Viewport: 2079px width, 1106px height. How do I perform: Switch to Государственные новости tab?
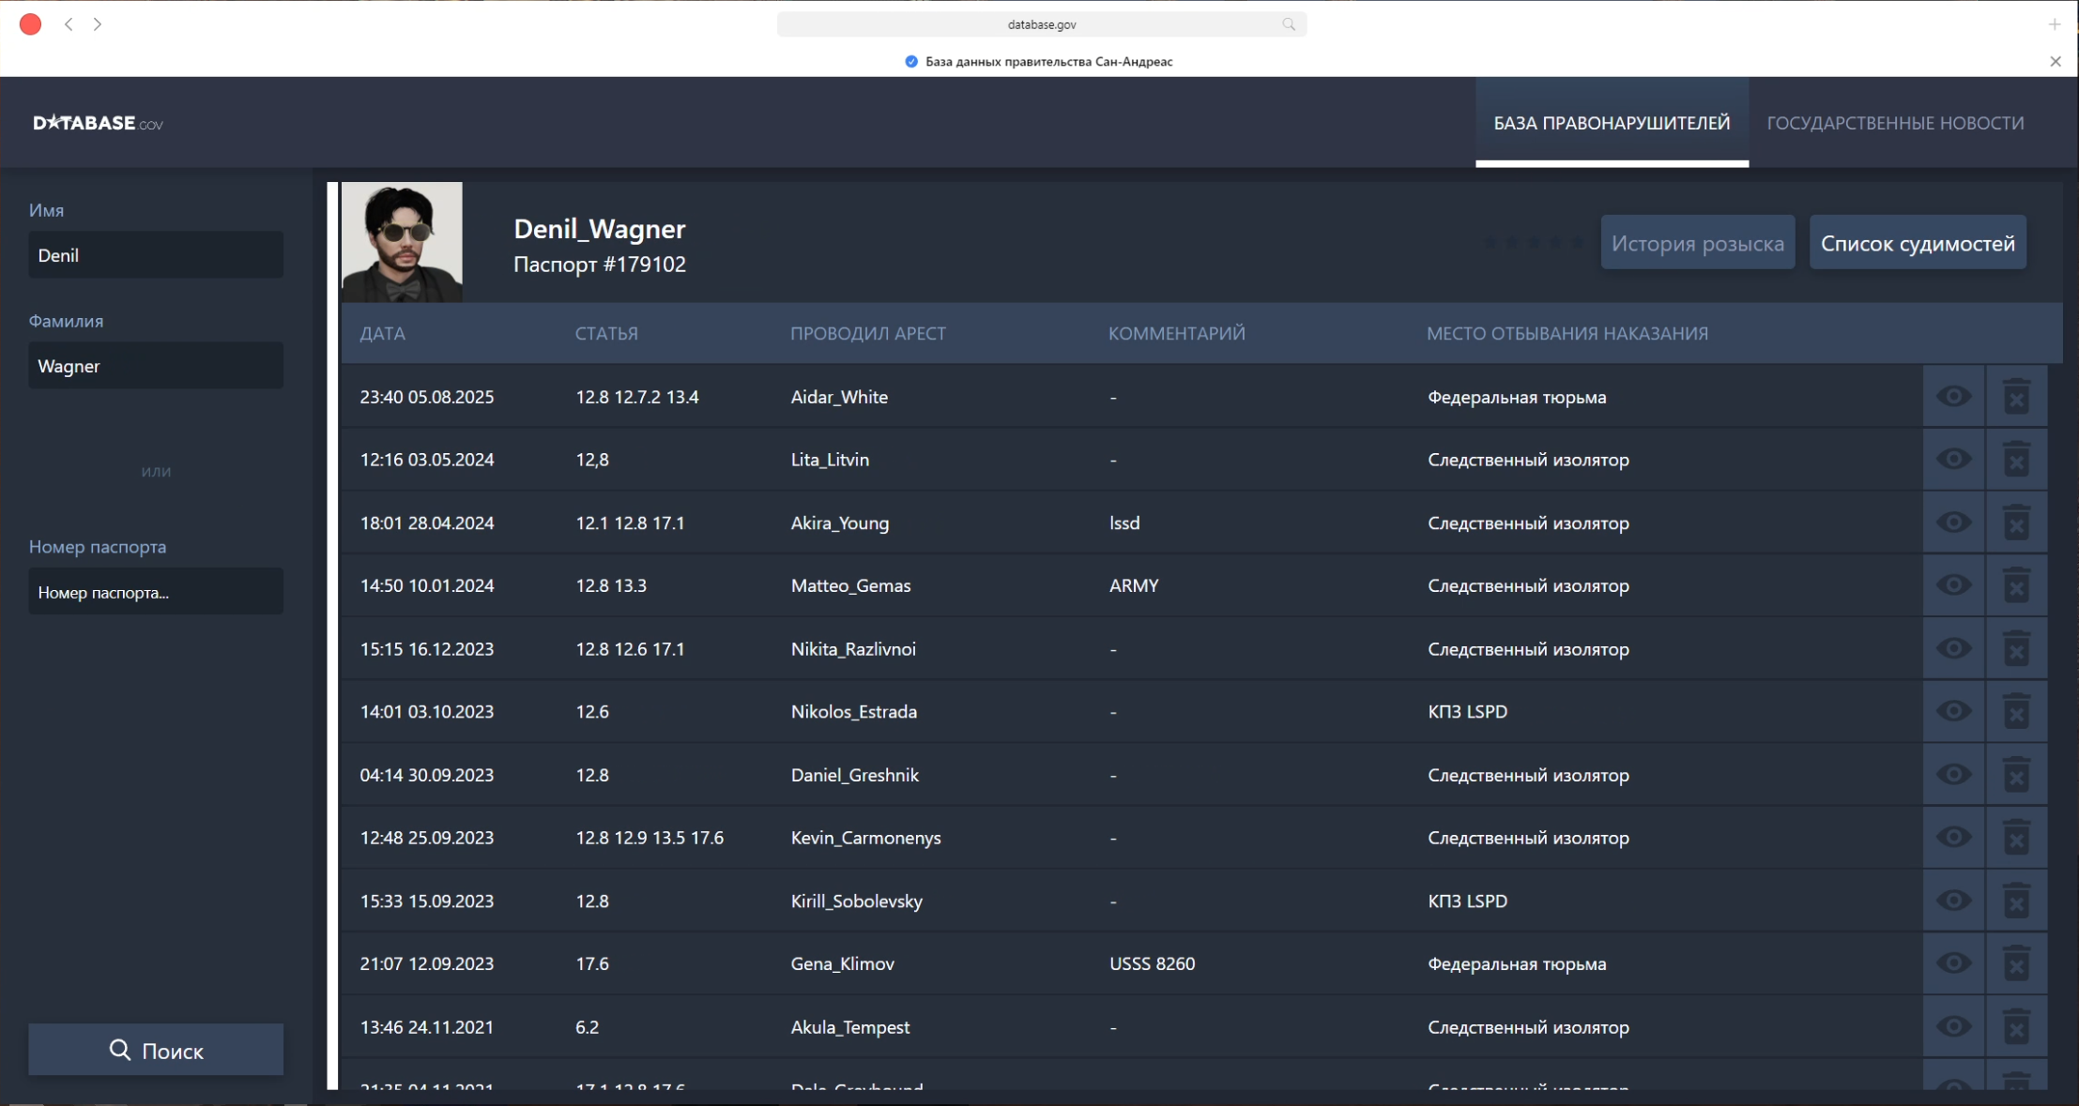[1894, 123]
